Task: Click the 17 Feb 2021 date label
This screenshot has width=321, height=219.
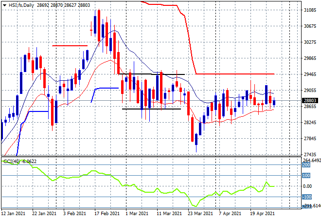Action: coord(107,214)
